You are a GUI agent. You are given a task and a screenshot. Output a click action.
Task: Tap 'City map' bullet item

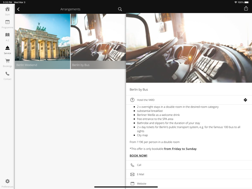(142, 135)
